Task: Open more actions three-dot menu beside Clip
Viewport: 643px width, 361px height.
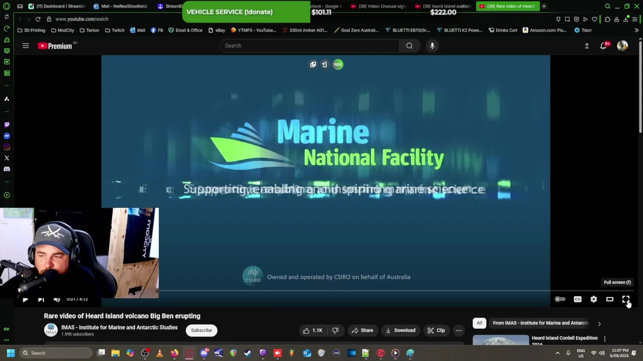Action: coord(459,330)
